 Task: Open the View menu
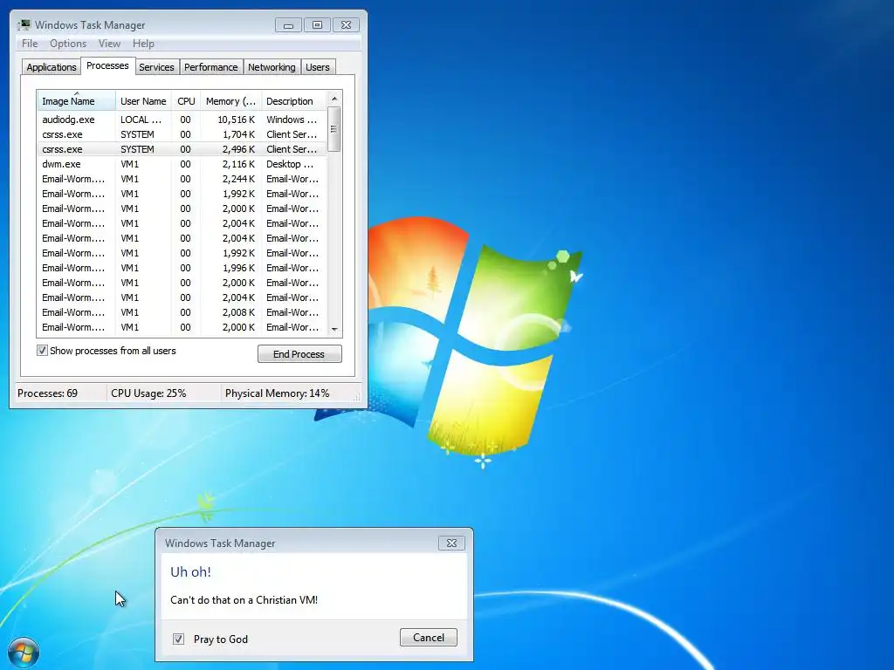109,44
